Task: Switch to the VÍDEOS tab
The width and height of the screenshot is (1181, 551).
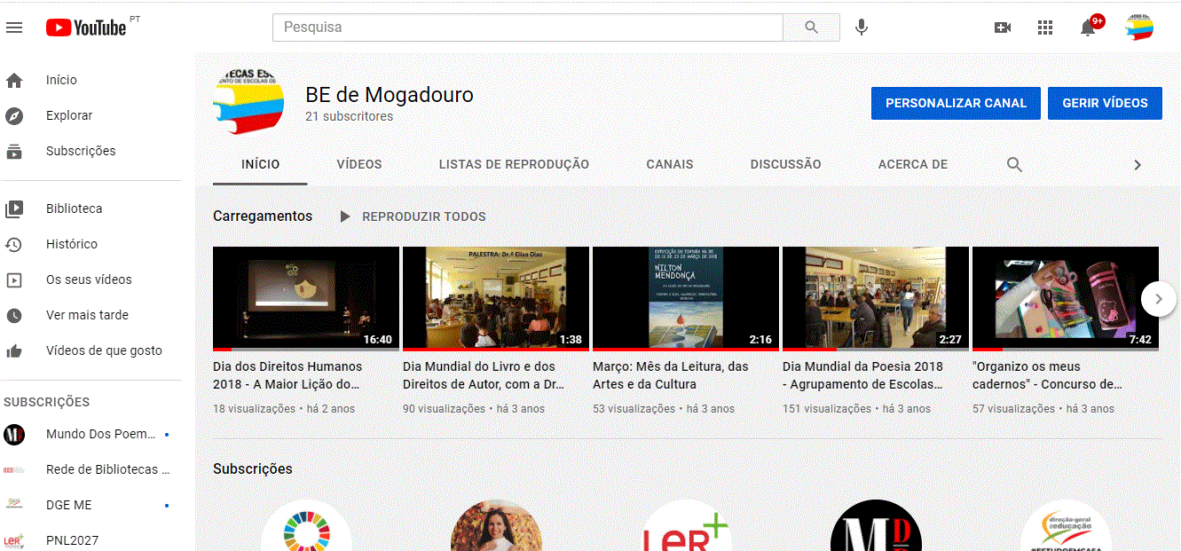Action: (x=359, y=164)
